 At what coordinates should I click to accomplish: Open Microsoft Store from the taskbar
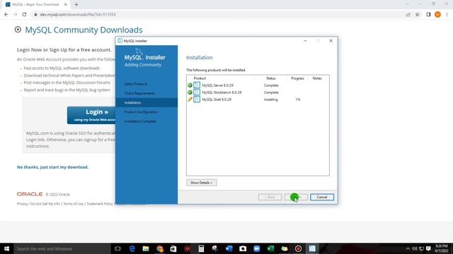coord(173,248)
